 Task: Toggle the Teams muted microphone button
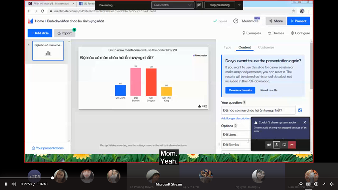pyautogui.click(x=277, y=145)
